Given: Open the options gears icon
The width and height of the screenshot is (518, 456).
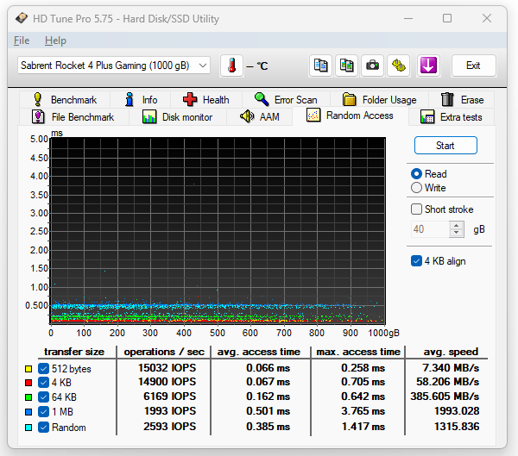Looking at the screenshot, I should coord(398,66).
